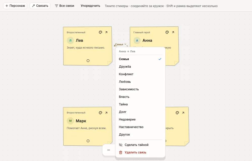Image resolution: width=252 pixels, height=161 pixels.
Task: Click the А avatar on Анна's sticker
Action: point(137,41)
